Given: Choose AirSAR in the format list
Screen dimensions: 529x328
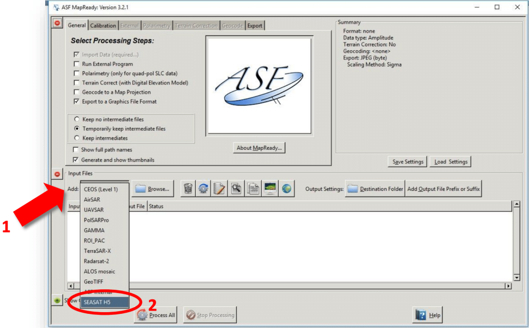Looking at the screenshot, I should tap(104, 199).
